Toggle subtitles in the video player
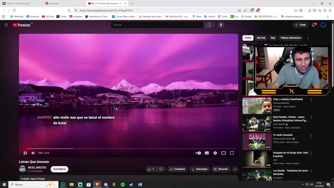 pyautogui.click(x=207, y=153)
